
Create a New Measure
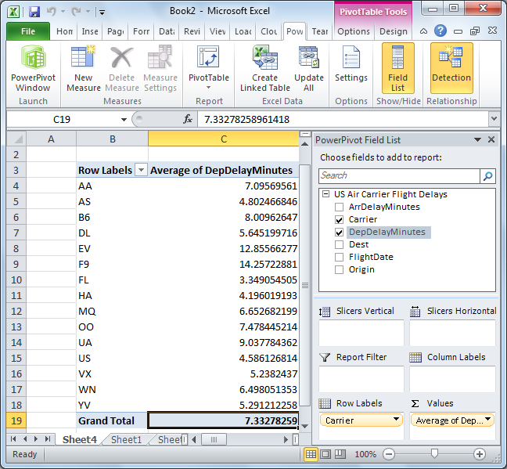84,69
